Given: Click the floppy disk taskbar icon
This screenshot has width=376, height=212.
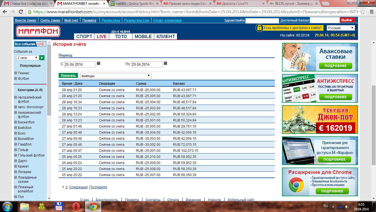Looking at the screenshot, I should pos(59,206).
